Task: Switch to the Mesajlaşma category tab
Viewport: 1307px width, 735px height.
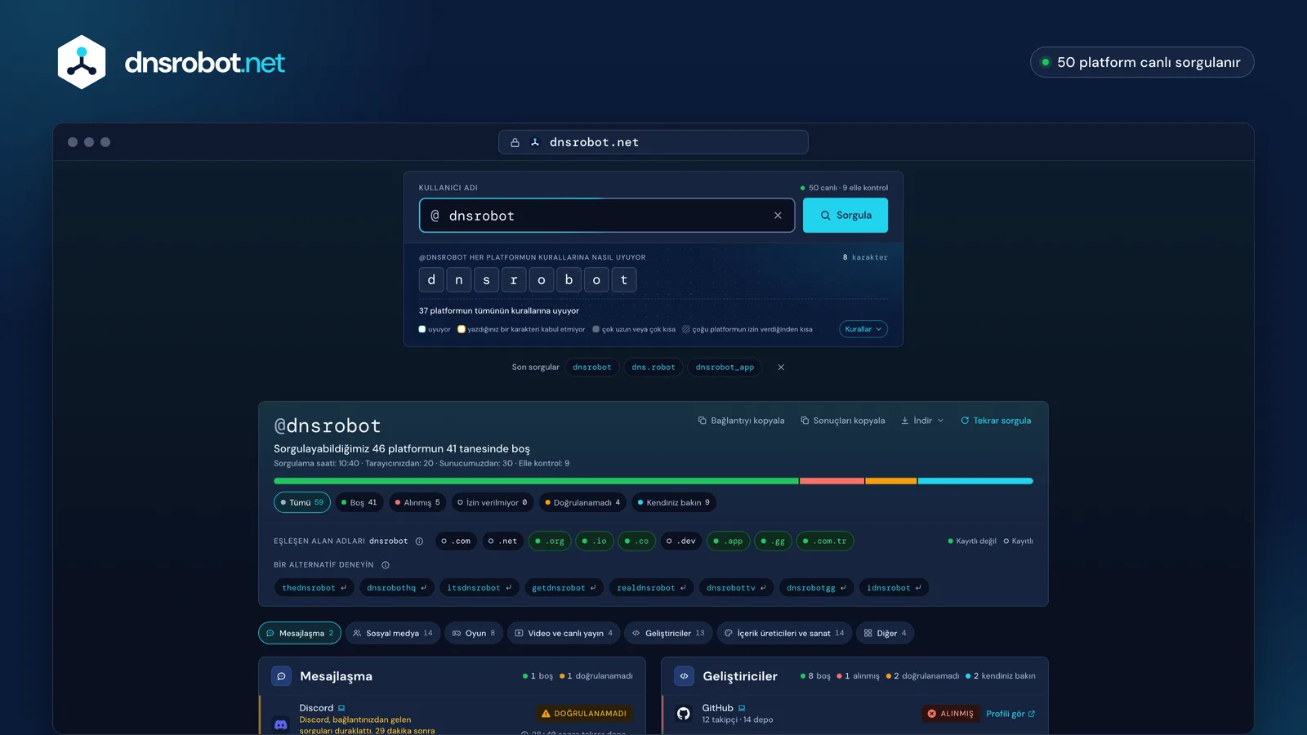Action: pyautogui.click(x=300, y=633)
